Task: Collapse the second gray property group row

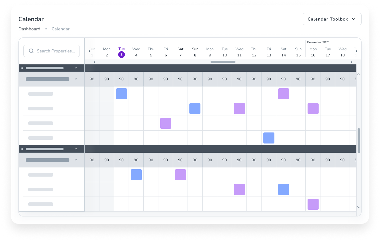Action: tap(76, 160)
